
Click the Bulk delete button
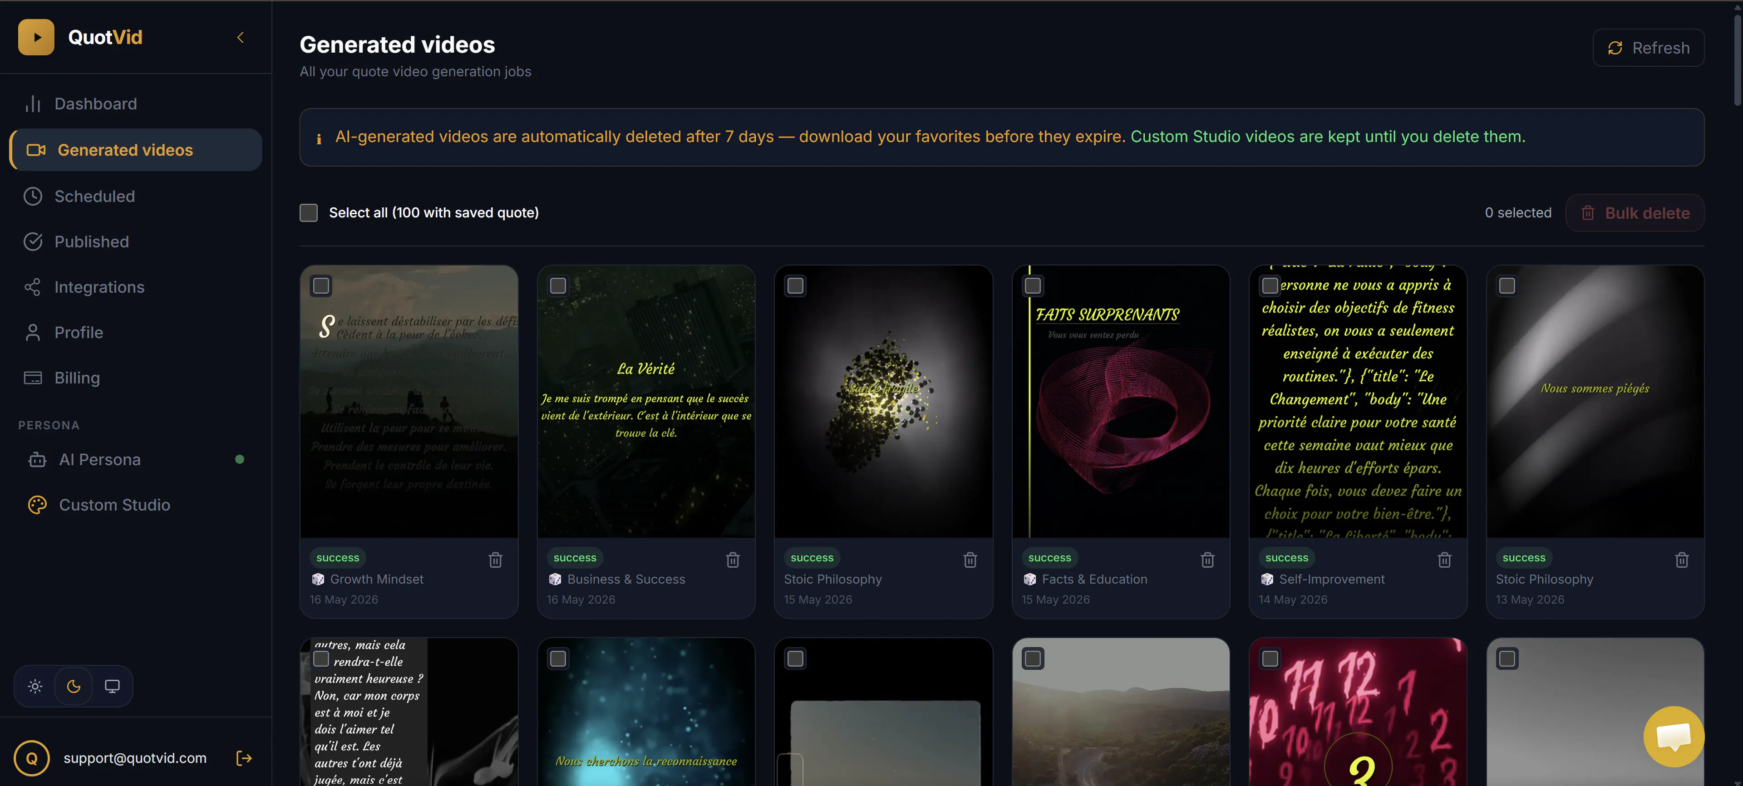click(x=1635, y=213)
